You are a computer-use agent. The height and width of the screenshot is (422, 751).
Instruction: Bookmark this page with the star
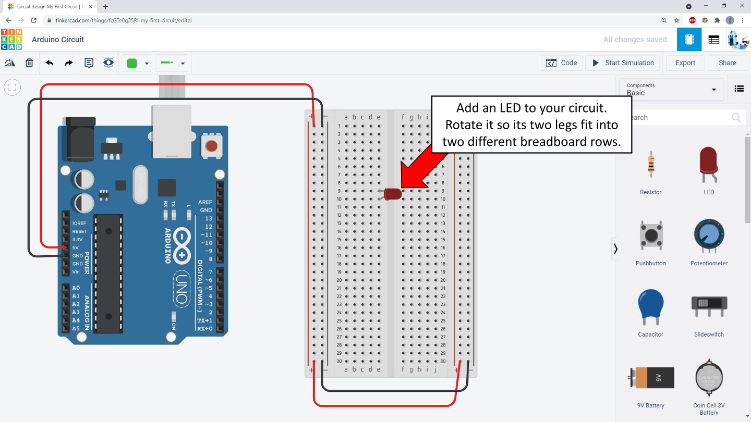point(675,20)
